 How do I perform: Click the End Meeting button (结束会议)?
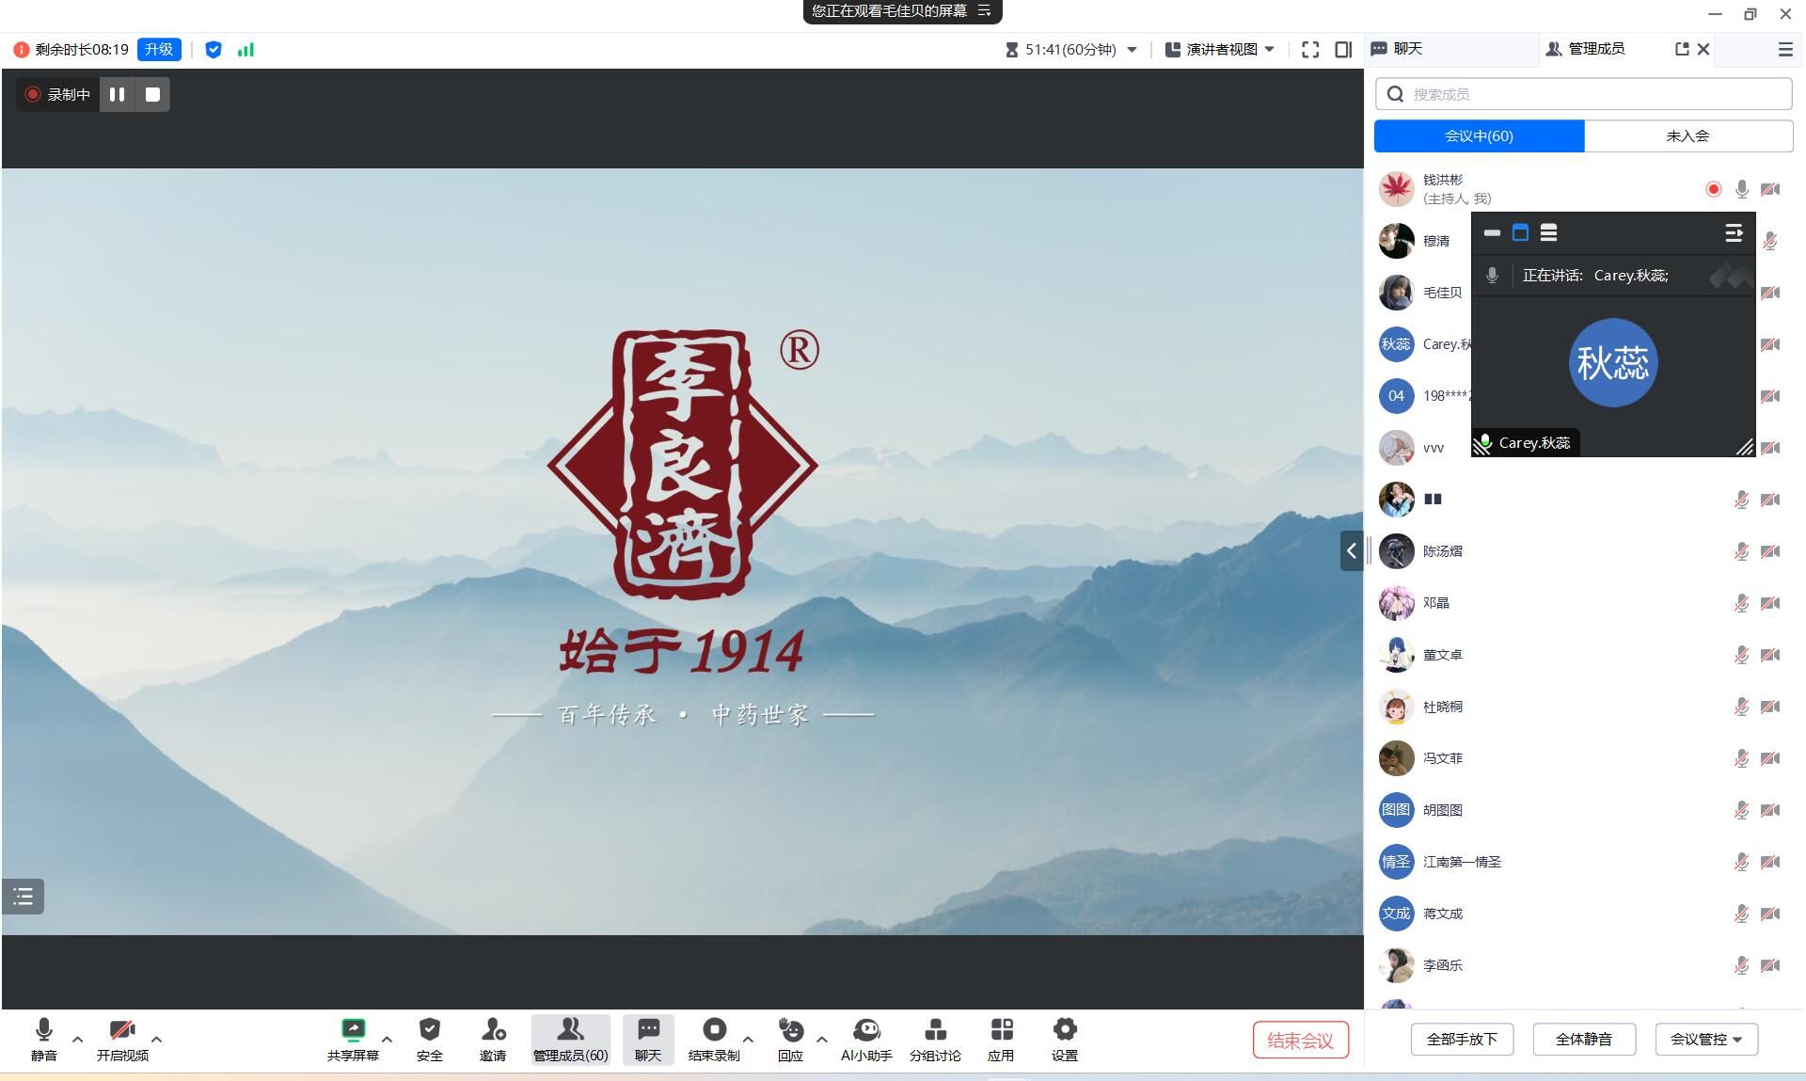coord(1300,1040)
